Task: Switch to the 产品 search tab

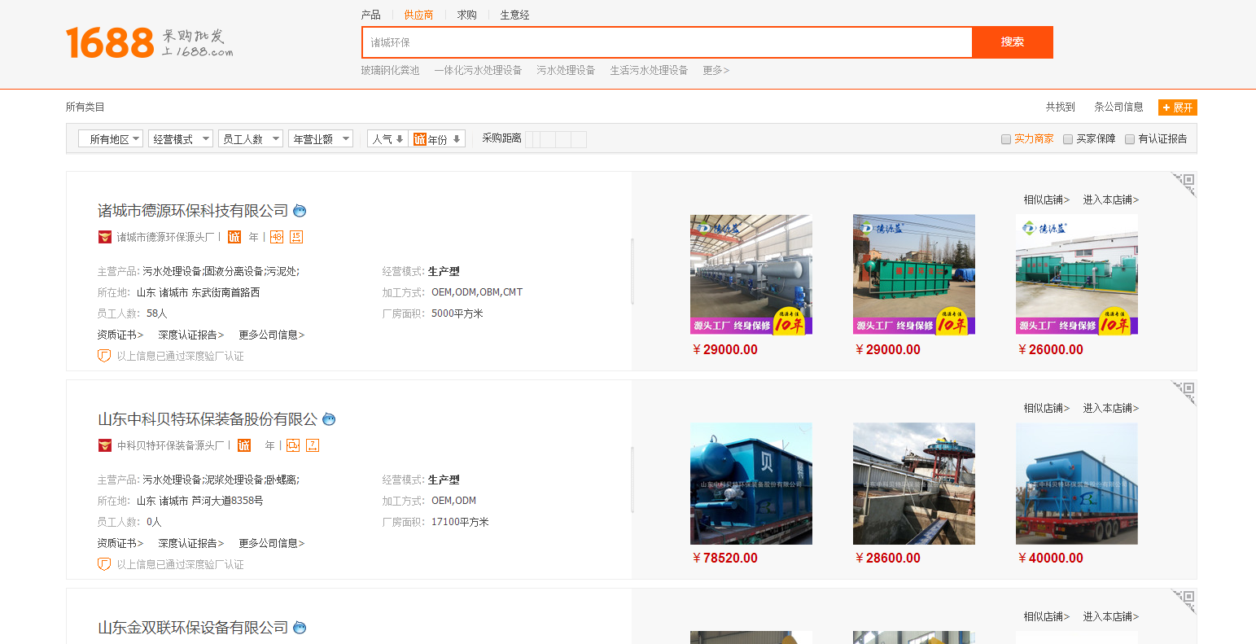Action: (371, 15)
